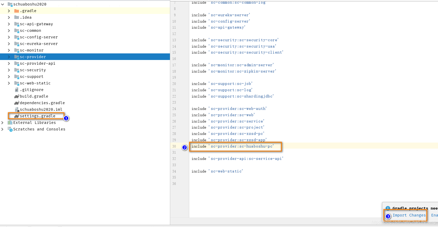
Task: Click the 'sc-provider:sc-web-auth' include line
Action: tap(229, 109)
